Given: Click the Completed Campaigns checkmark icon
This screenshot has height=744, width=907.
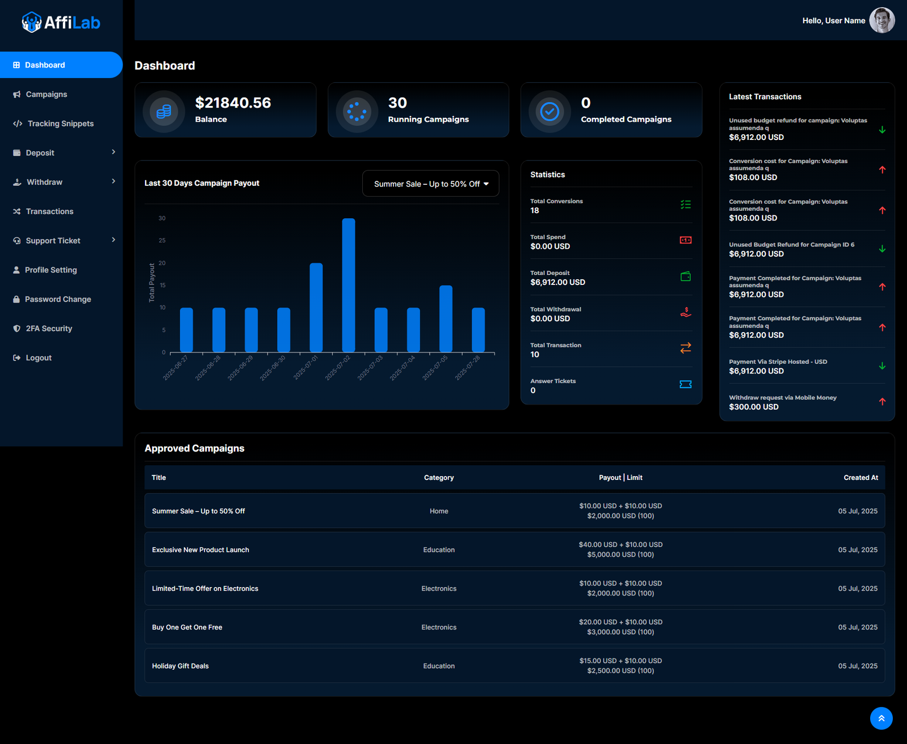Looking at the screenshot, I should (549, 111).
